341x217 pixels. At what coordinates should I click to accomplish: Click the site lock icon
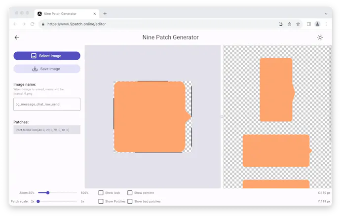coord(43,24)
